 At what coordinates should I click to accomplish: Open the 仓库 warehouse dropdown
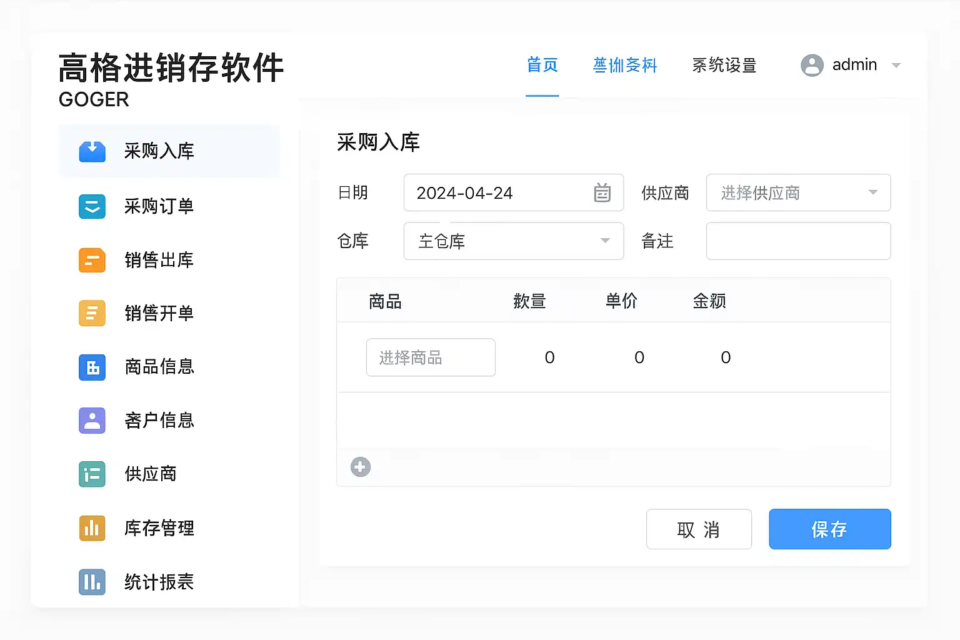pyautogui.click(x=604, y=241)
